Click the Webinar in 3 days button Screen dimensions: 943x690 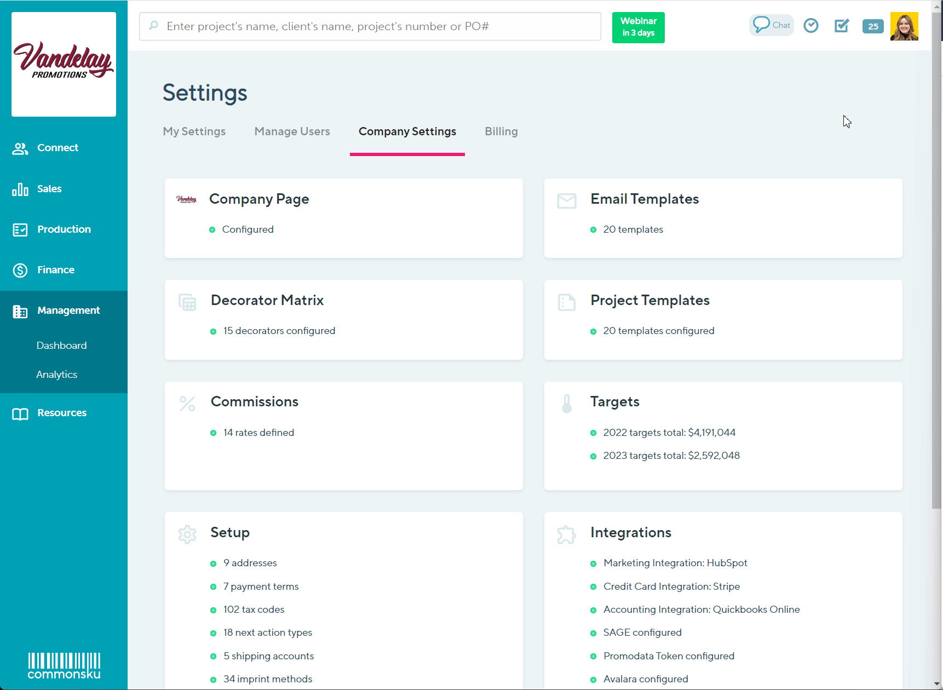[x=638, y=27]
